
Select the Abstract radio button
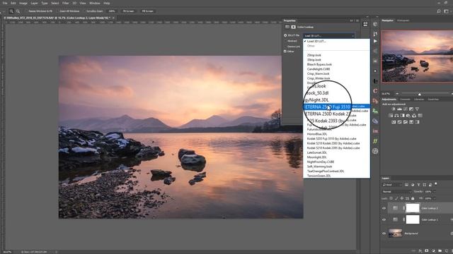pos(285,41)
